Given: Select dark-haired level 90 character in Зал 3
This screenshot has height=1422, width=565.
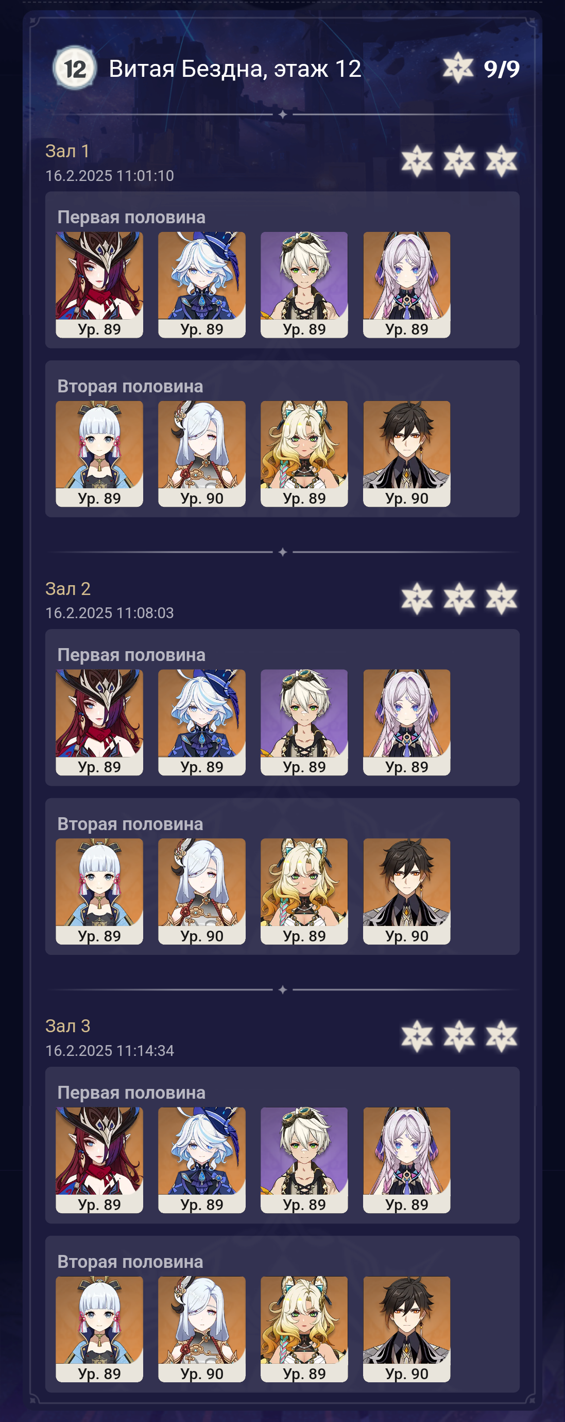Looking at the screenshot, I should coord(407,1329).
